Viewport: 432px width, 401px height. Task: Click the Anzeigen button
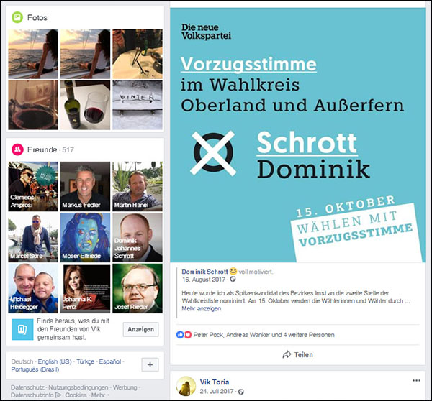pos(141,329)
